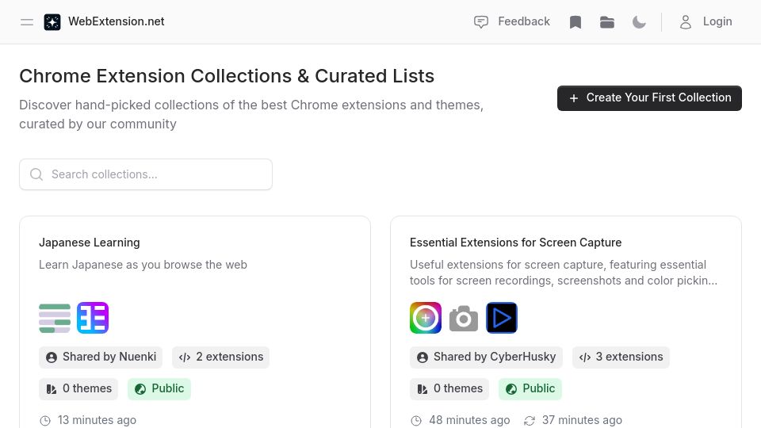Click the plus icon on Create Collection button
Viewport: 761px width, 428px height.
point(574,98)
